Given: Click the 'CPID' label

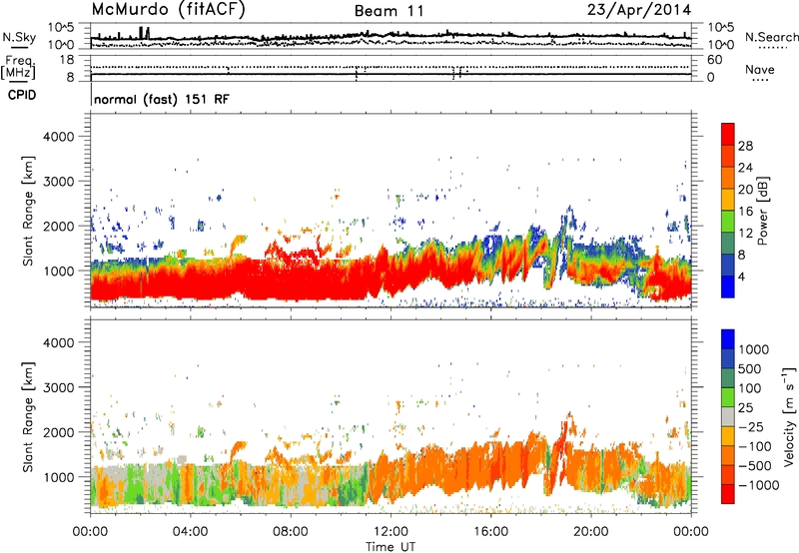Looking at the screenshot, I should [x=22, y=95].
